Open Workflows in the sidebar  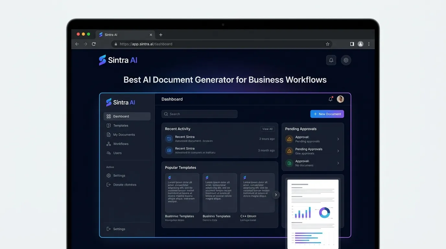pyautogui.click(x=127, y=144)
